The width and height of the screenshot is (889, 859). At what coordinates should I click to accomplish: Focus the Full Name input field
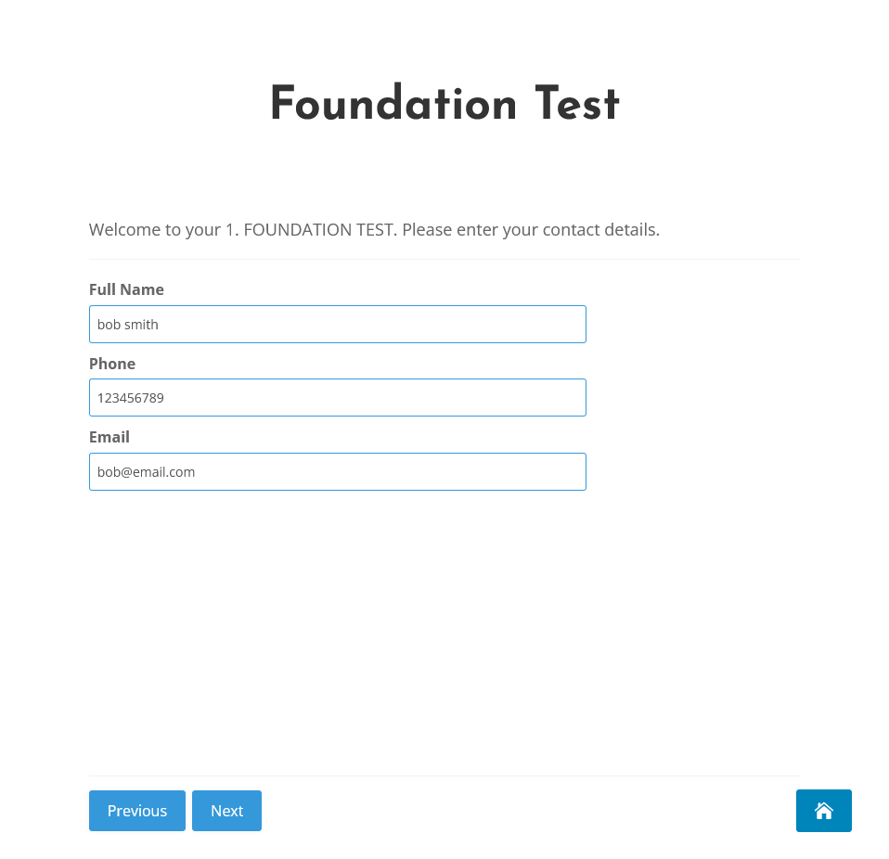click(338, 324)
